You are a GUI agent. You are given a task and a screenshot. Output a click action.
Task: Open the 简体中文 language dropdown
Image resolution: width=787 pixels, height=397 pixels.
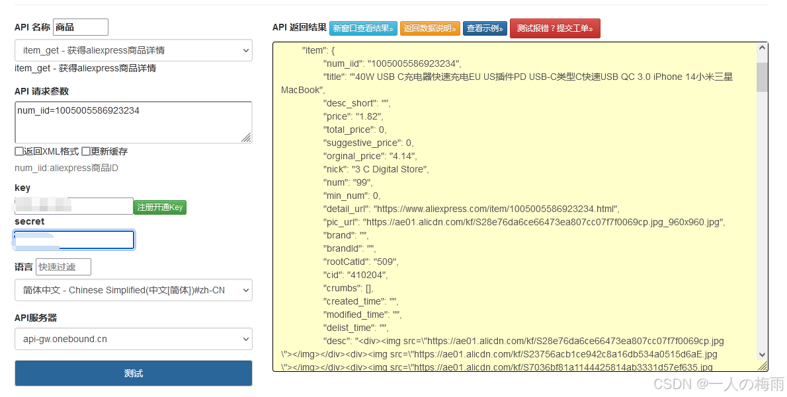(134, 290)
